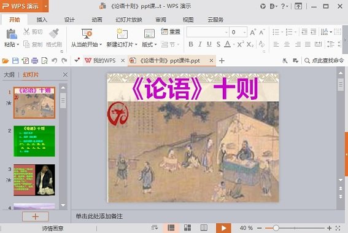The height and width of the screenshot is (233, 348).
Task: Click the Copy icon
Action: (x=26, y=44)
